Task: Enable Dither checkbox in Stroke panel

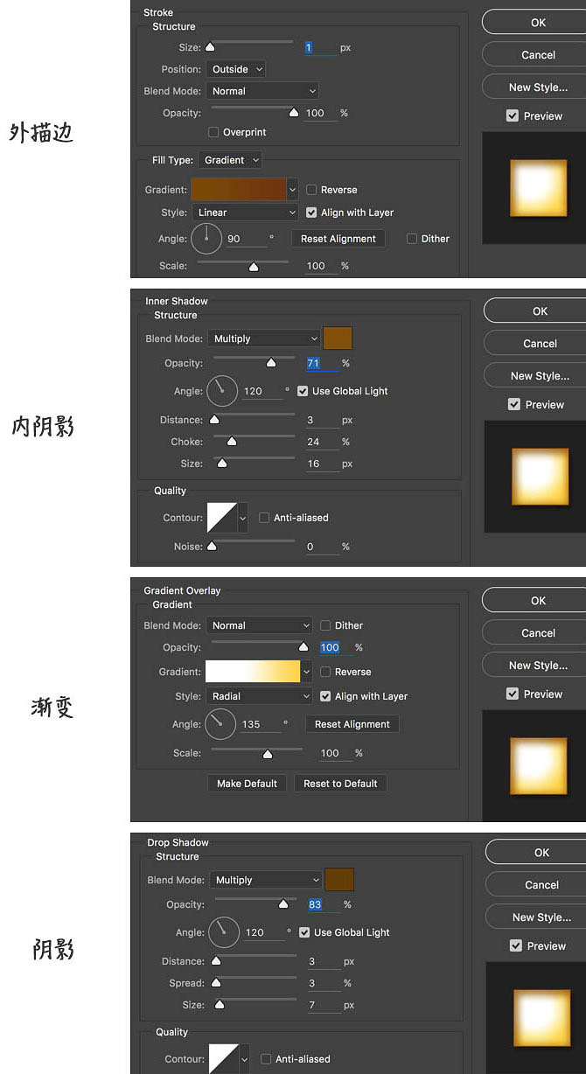Action: (412, 239)
